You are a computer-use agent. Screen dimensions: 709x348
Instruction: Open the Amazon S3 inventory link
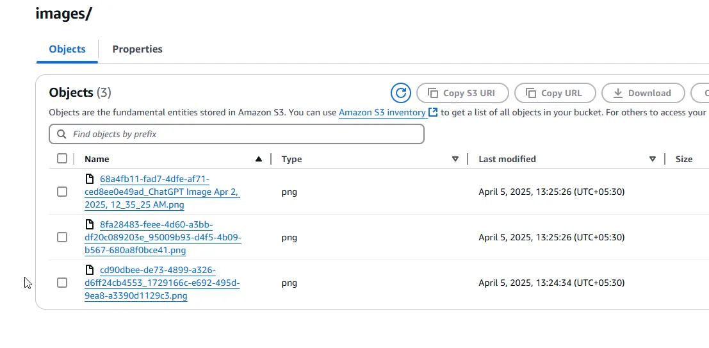(x=382, y=112)
